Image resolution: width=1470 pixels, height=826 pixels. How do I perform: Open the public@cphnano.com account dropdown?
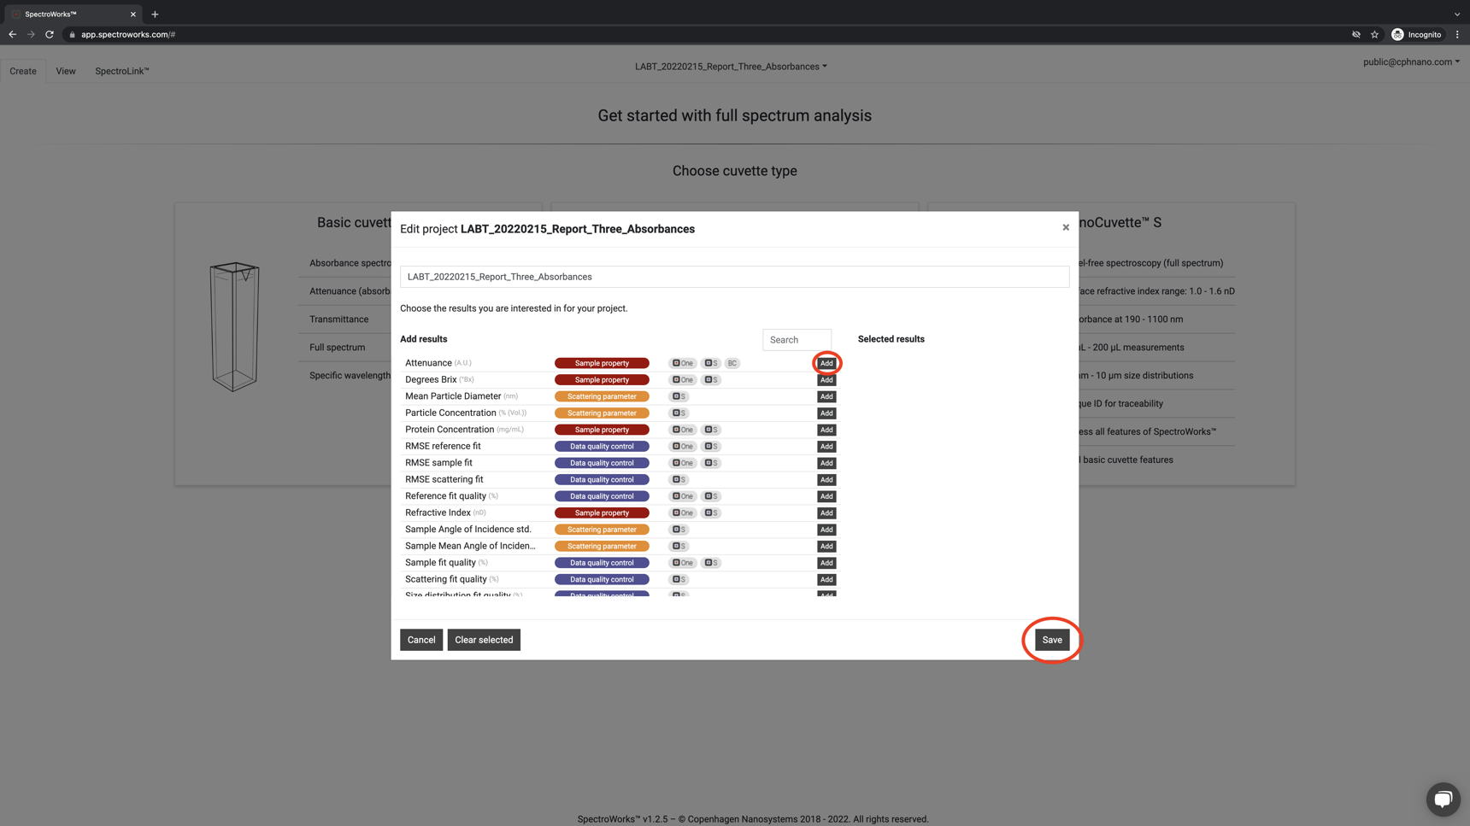pos(1410,62)
